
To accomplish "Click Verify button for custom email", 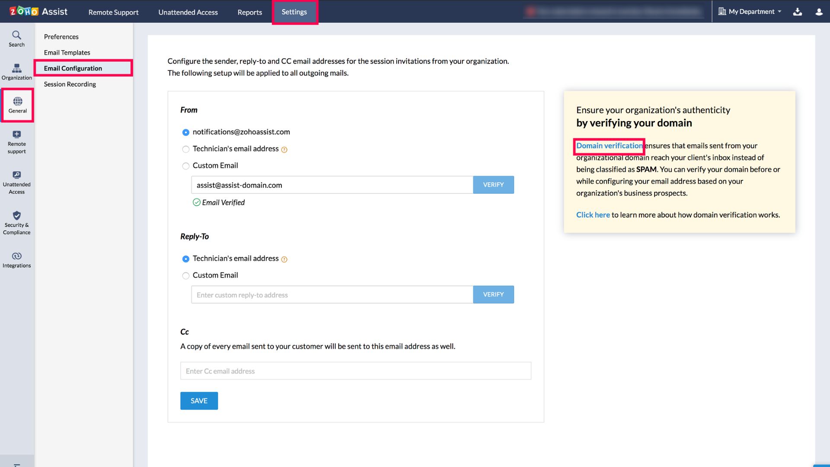I will 493,184.
